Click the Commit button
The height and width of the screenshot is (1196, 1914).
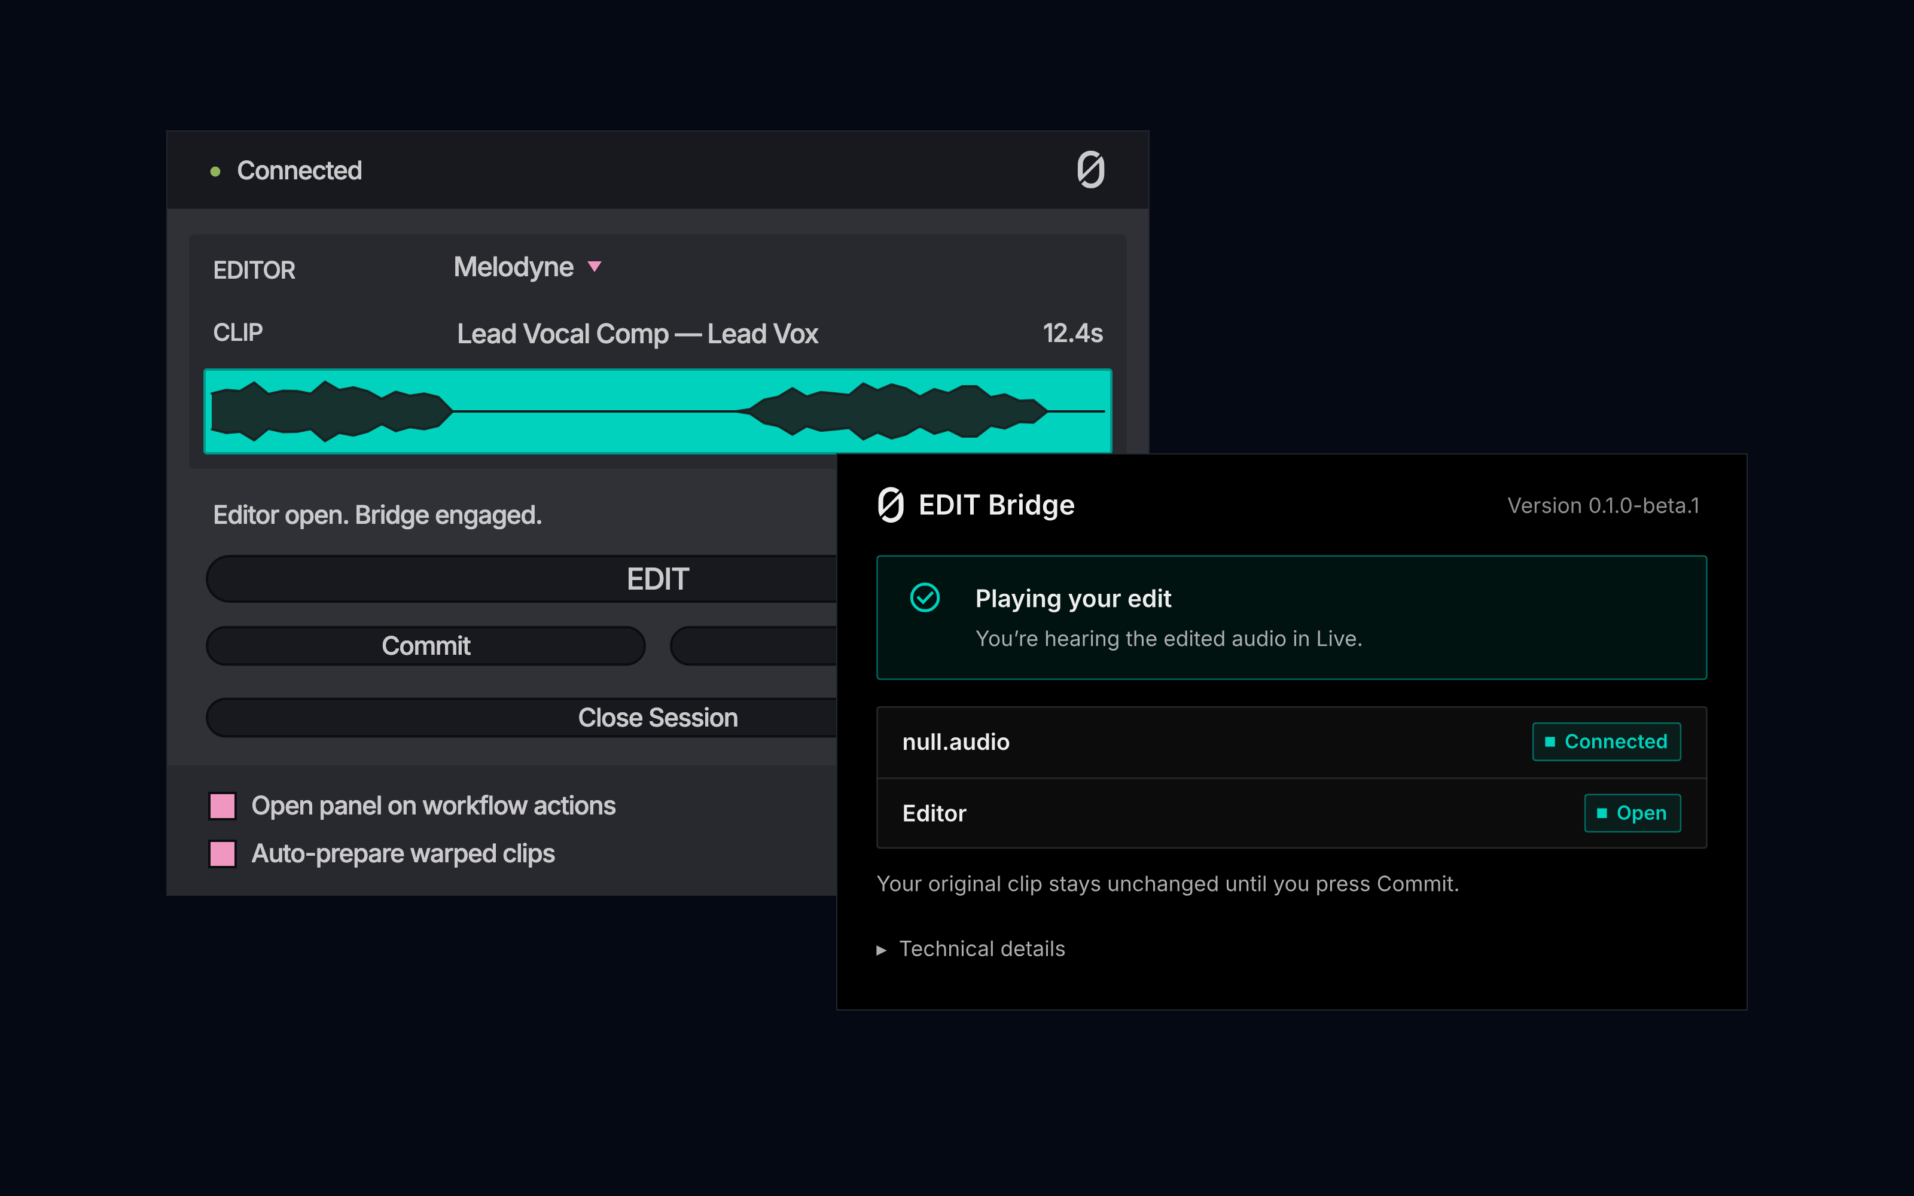(425, 645)
